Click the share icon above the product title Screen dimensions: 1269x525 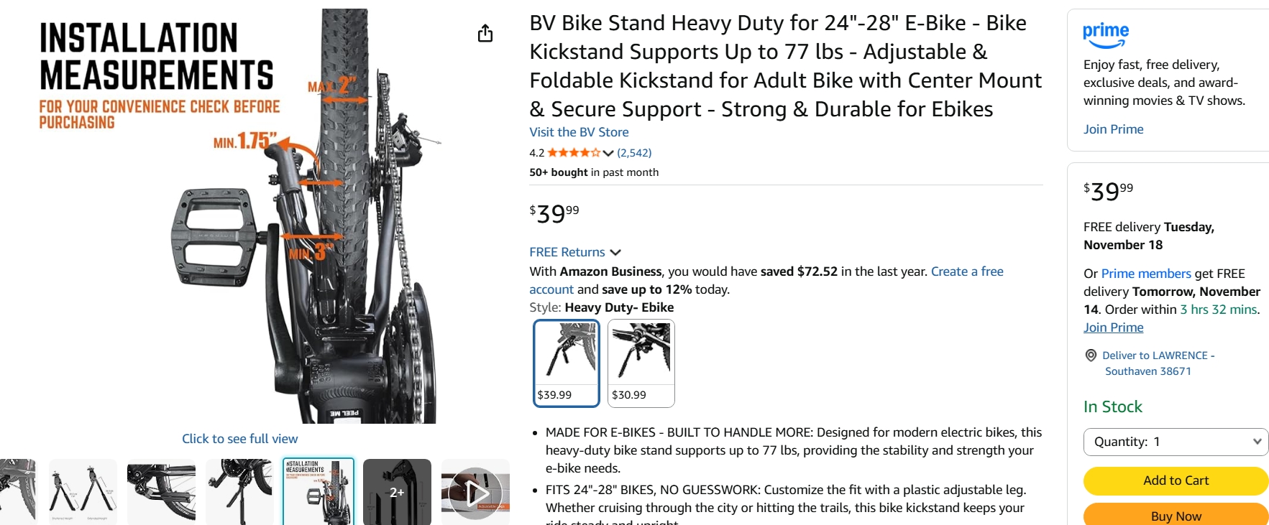485,33
